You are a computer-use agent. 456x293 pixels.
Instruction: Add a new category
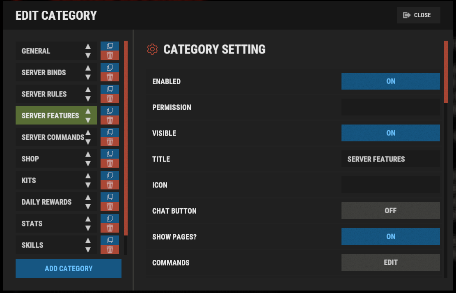tap(69, 268)
